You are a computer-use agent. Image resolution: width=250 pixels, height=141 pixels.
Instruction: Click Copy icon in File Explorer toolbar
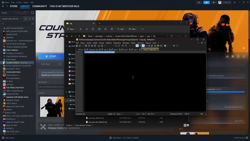[x=87, y=29]
